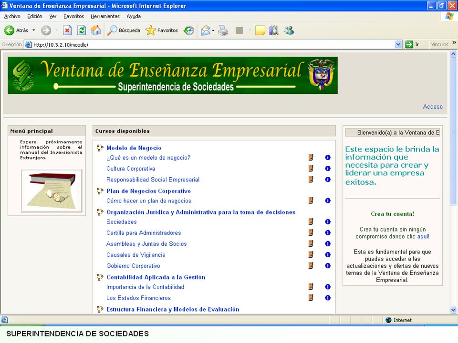Image resolution: width=458 pixels, height=343 pixels.
Task: Click the info icon for Gobierno Corporativo
Action: tap(328, 265)
